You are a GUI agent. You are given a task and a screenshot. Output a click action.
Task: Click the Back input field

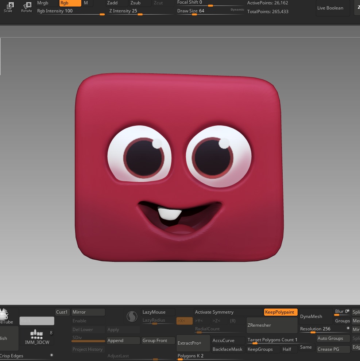tap(37, 321)
